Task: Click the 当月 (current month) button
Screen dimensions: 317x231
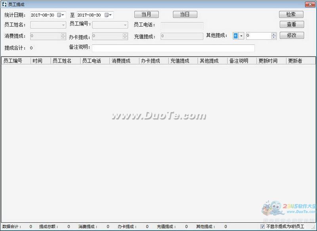Action: (146, 15)
